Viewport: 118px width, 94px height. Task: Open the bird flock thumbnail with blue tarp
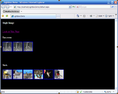tap(18, 74)
